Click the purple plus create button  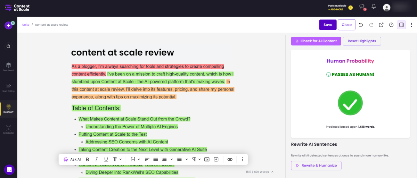(8, 25)
